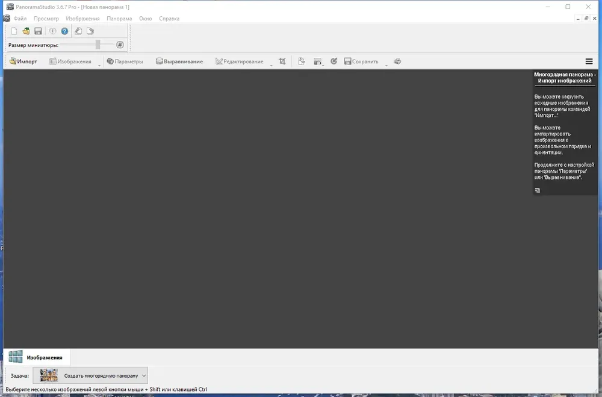Restore the inner document window
The height and width of the screenshot is (397, 602).
pos(586,19)
